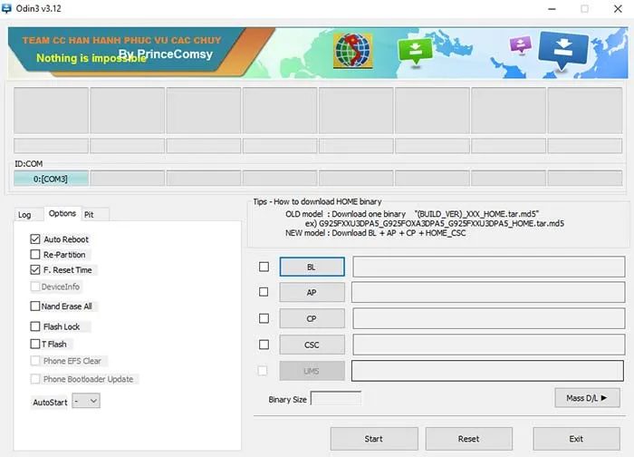Tick the checkbox beside the BL button

click(264, 267)
